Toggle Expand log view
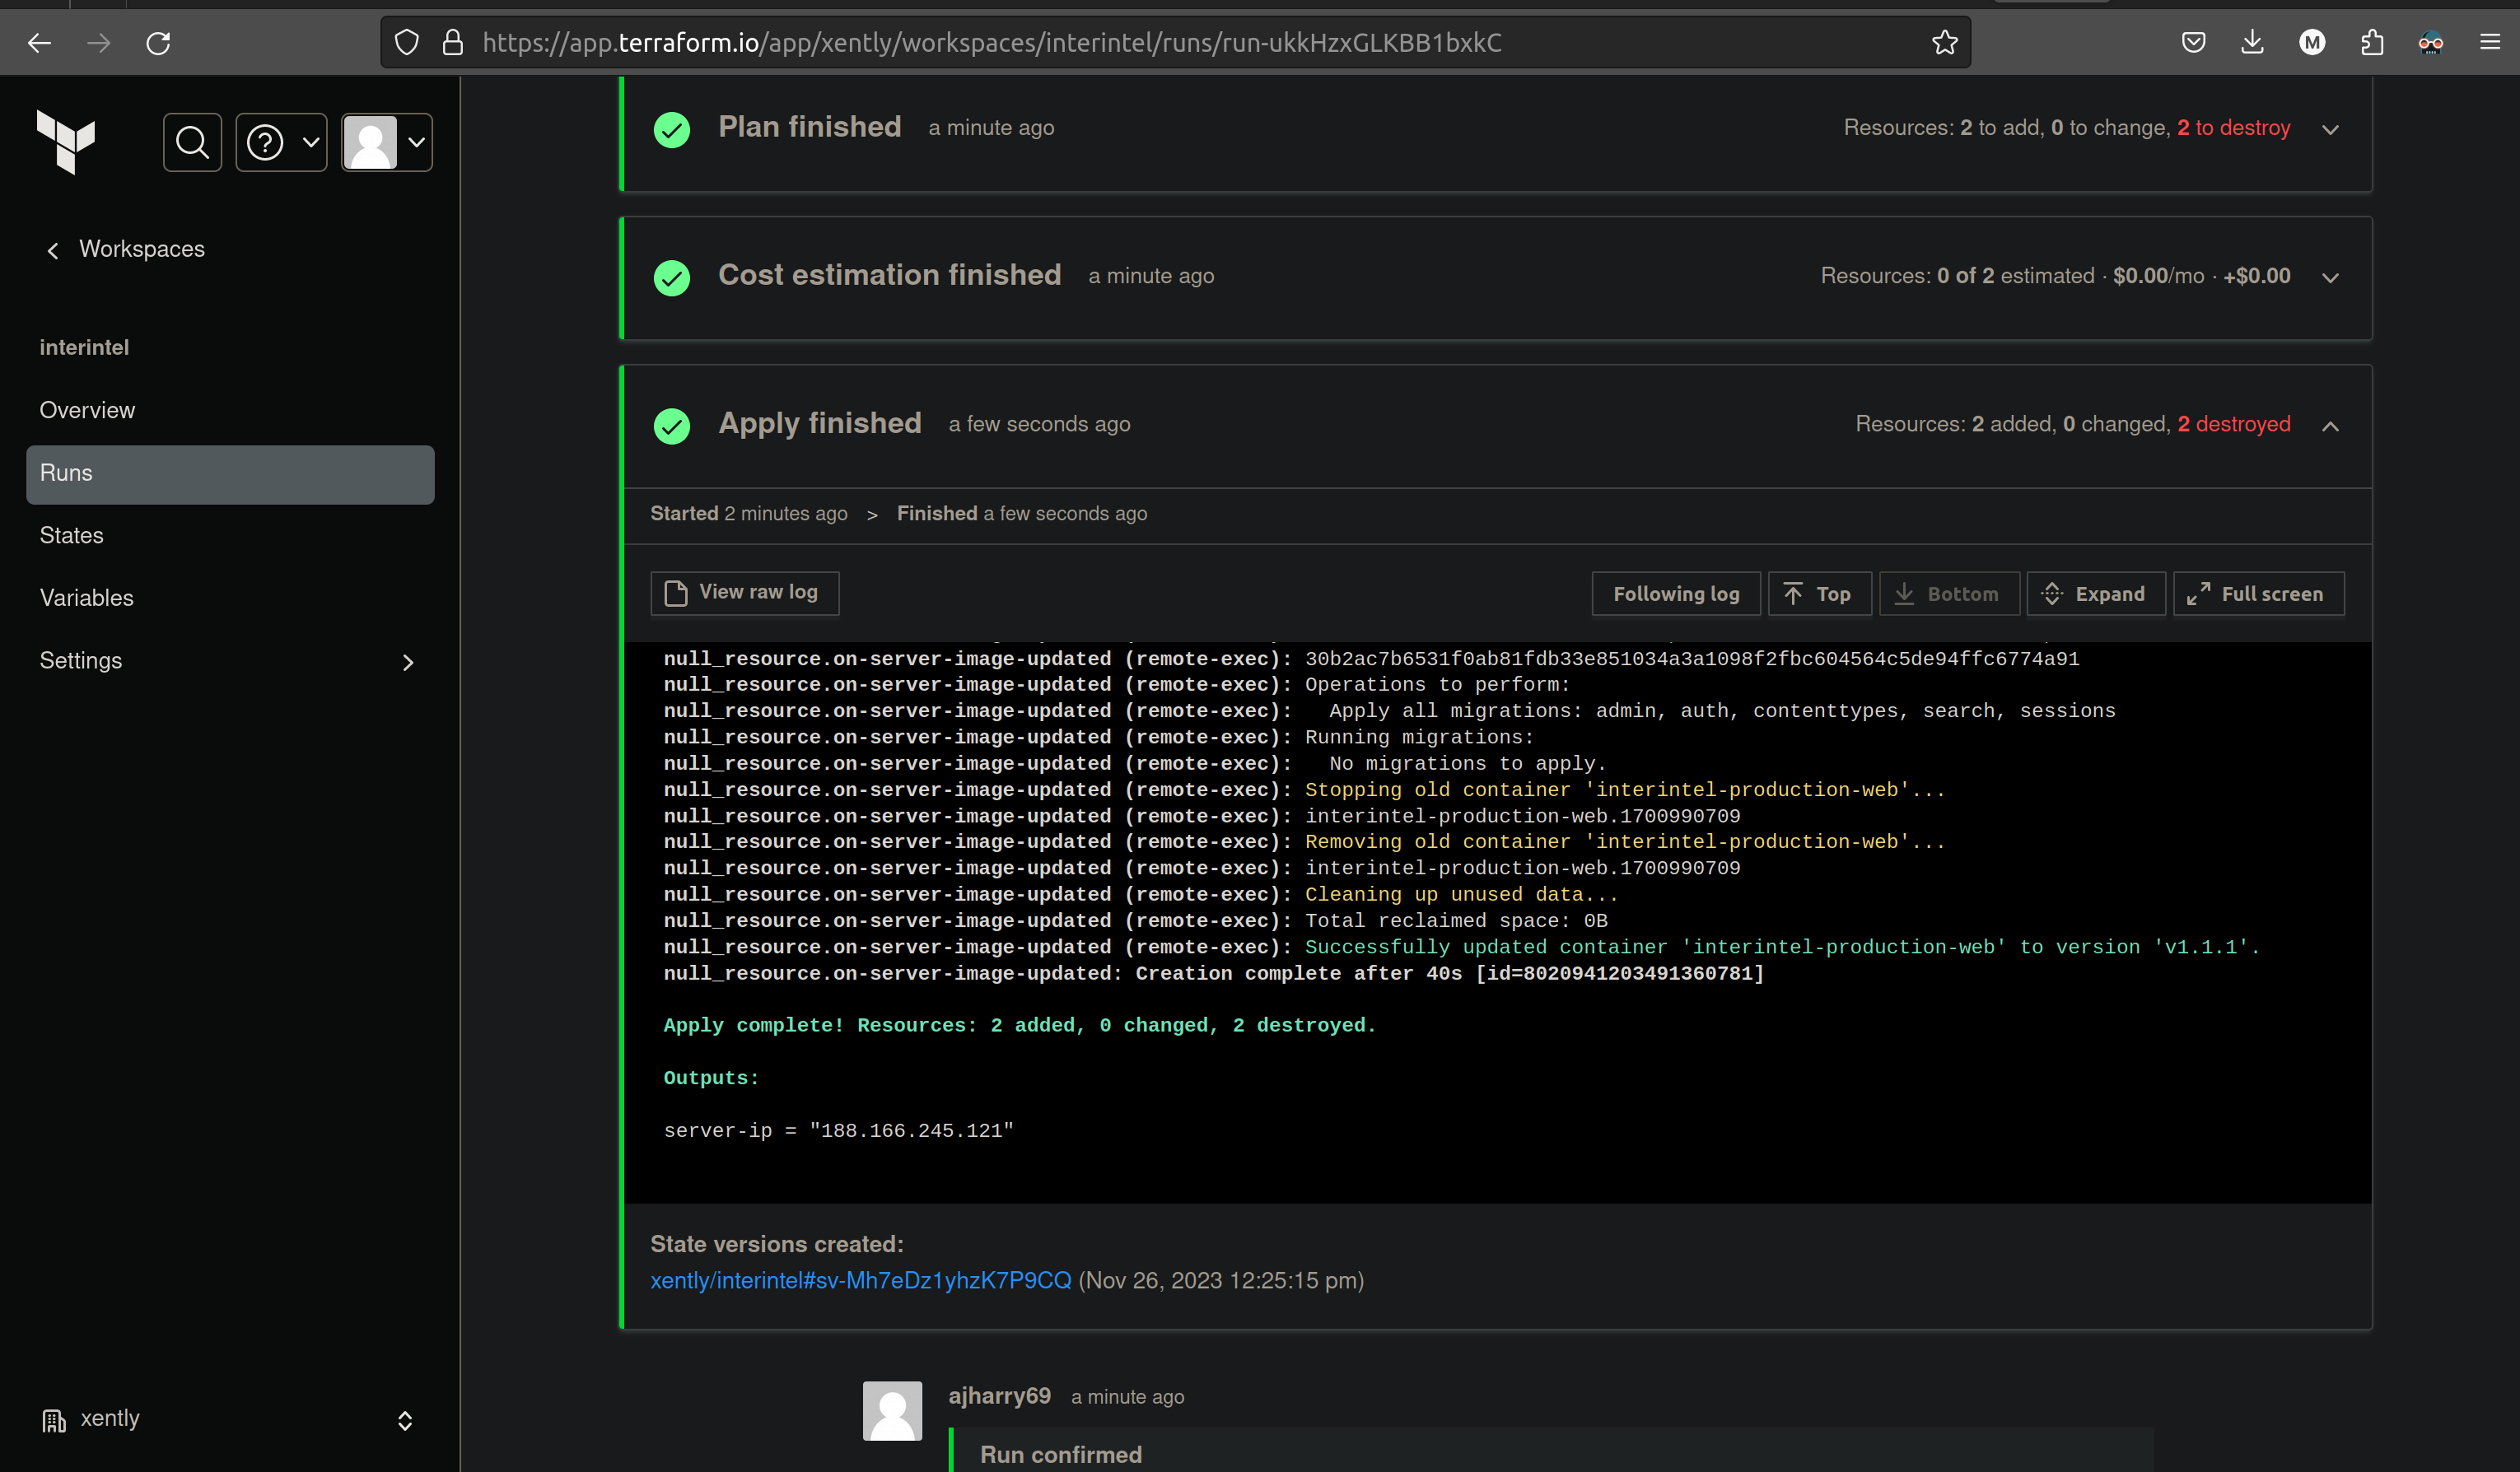This screenshot has height=1472, width=2520. 2095,594
